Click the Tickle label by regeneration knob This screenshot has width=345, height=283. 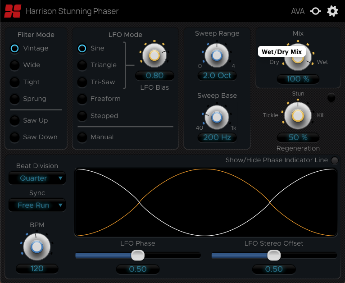(x=270, y=115)
